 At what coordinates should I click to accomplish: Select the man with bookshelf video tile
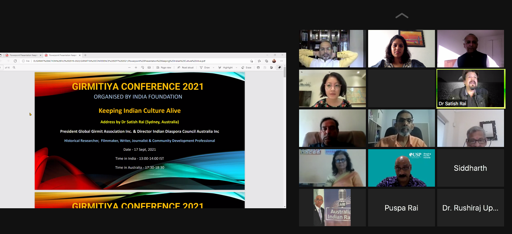tap(332, 48)
